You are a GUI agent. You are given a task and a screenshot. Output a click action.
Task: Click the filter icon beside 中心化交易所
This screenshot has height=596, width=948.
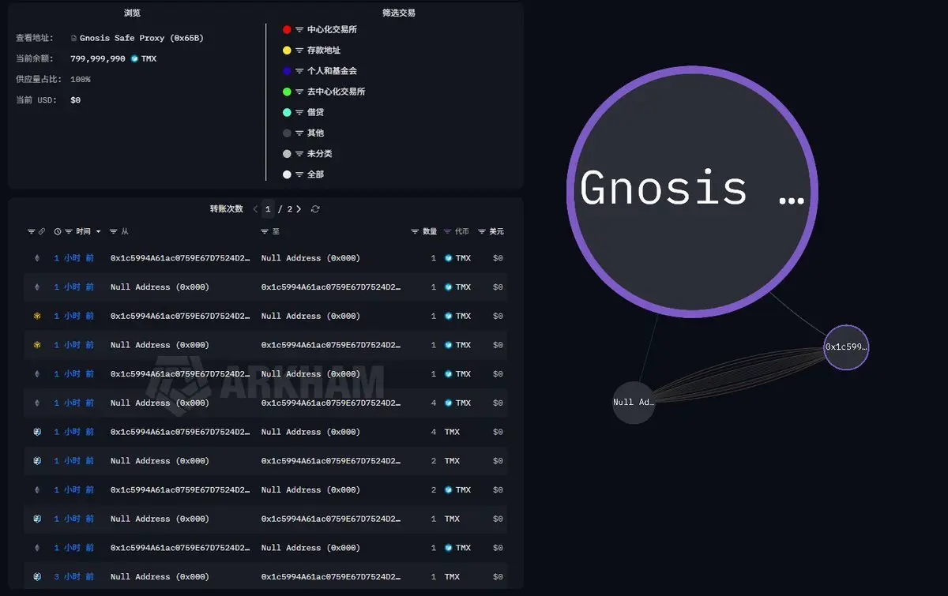pyautogui.click(x=299, y=29)
